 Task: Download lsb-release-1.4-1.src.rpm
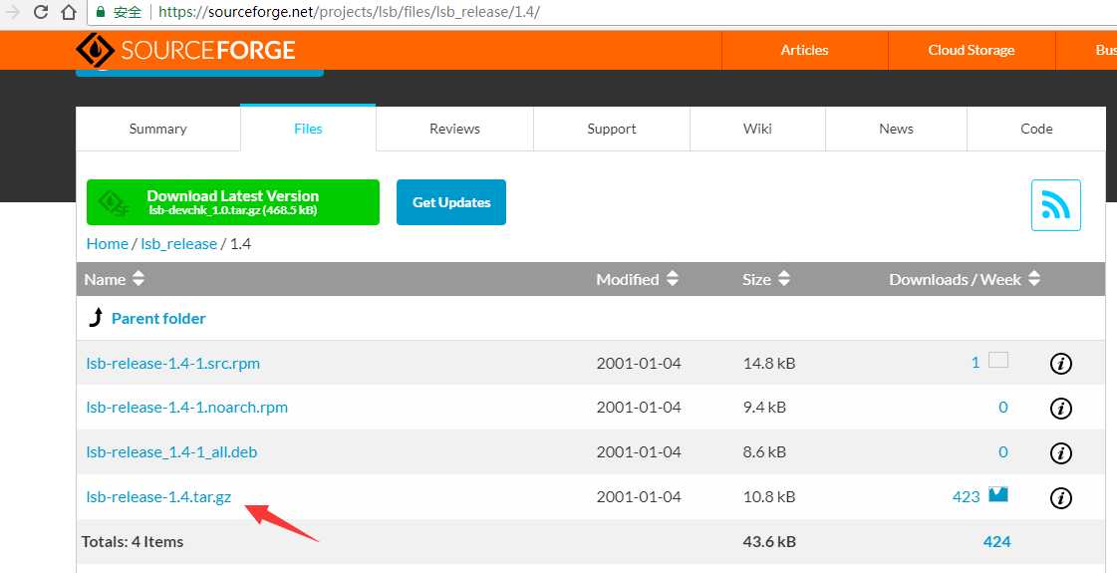pyautogui.click(x=173, y=364)
